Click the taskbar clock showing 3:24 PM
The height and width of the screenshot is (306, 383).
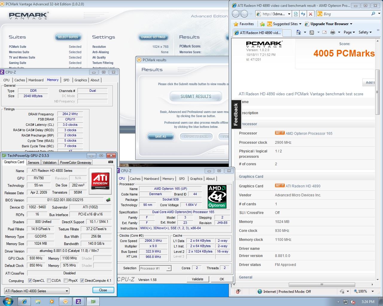pos(368,302)
